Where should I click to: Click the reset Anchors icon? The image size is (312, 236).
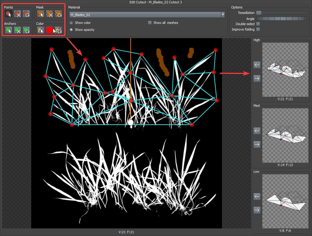[26, 30]
